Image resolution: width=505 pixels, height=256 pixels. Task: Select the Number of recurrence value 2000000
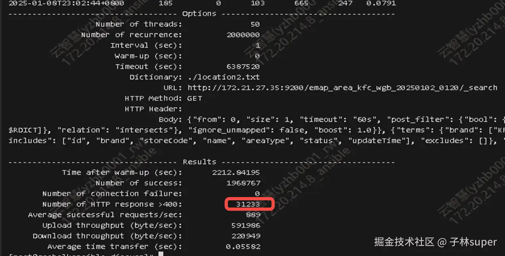pyautogui.click(x=243, y=35)
